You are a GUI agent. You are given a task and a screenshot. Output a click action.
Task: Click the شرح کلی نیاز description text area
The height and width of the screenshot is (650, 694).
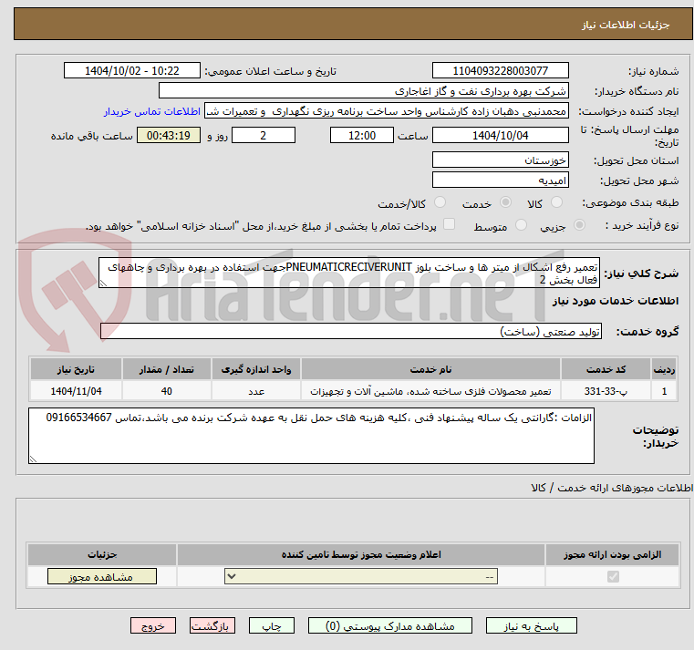349,273
